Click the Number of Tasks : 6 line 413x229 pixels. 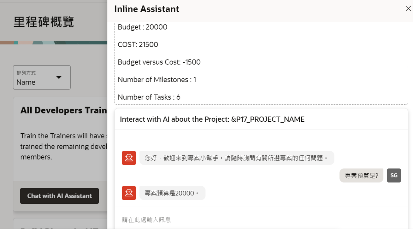coord(149,97)
